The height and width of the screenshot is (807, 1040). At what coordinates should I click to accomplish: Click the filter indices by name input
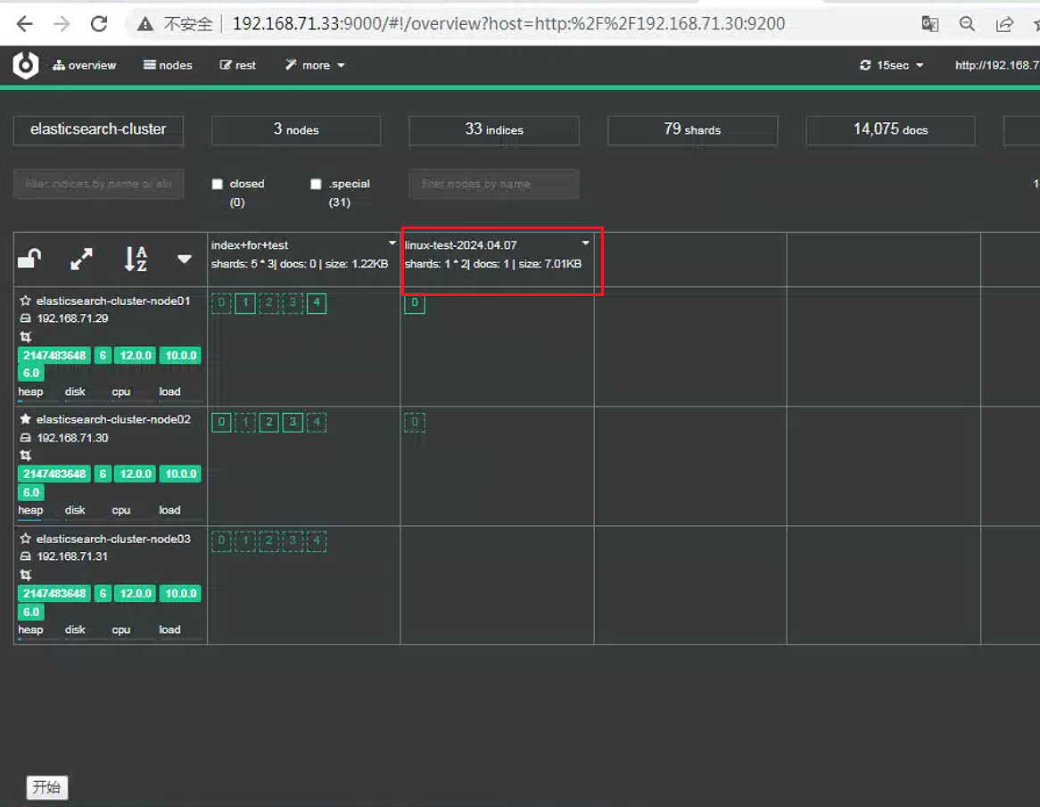coord(98,184)
